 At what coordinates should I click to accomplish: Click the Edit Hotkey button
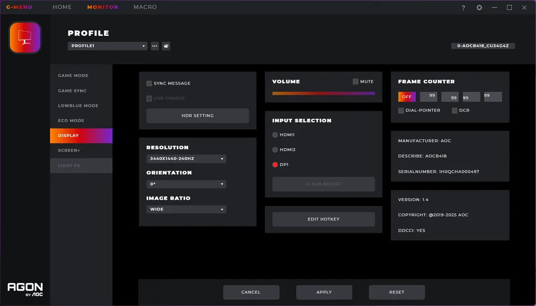pos(324,219)
